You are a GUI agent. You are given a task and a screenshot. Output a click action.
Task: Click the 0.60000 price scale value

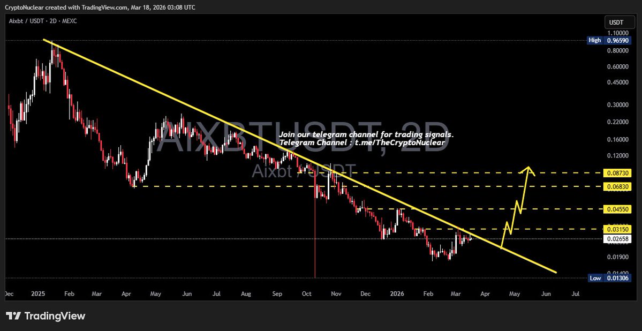pos(617,66)
